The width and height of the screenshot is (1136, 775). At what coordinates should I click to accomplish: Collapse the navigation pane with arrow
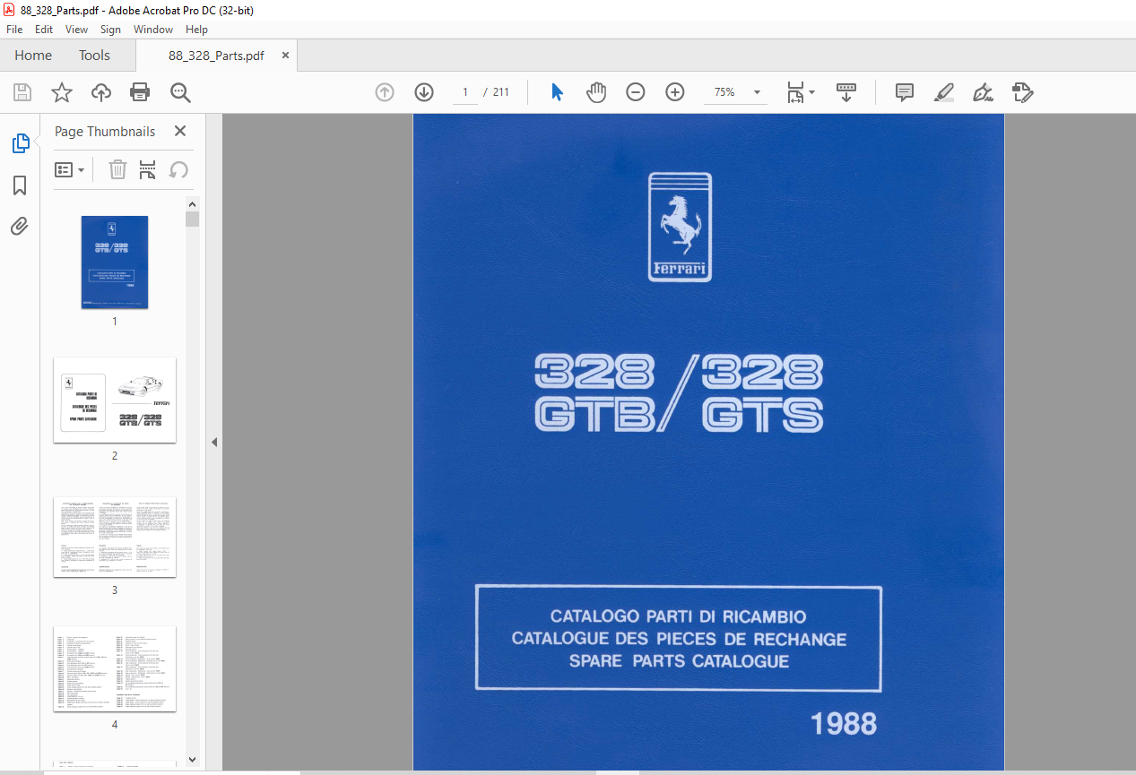(x=214, y=442)
